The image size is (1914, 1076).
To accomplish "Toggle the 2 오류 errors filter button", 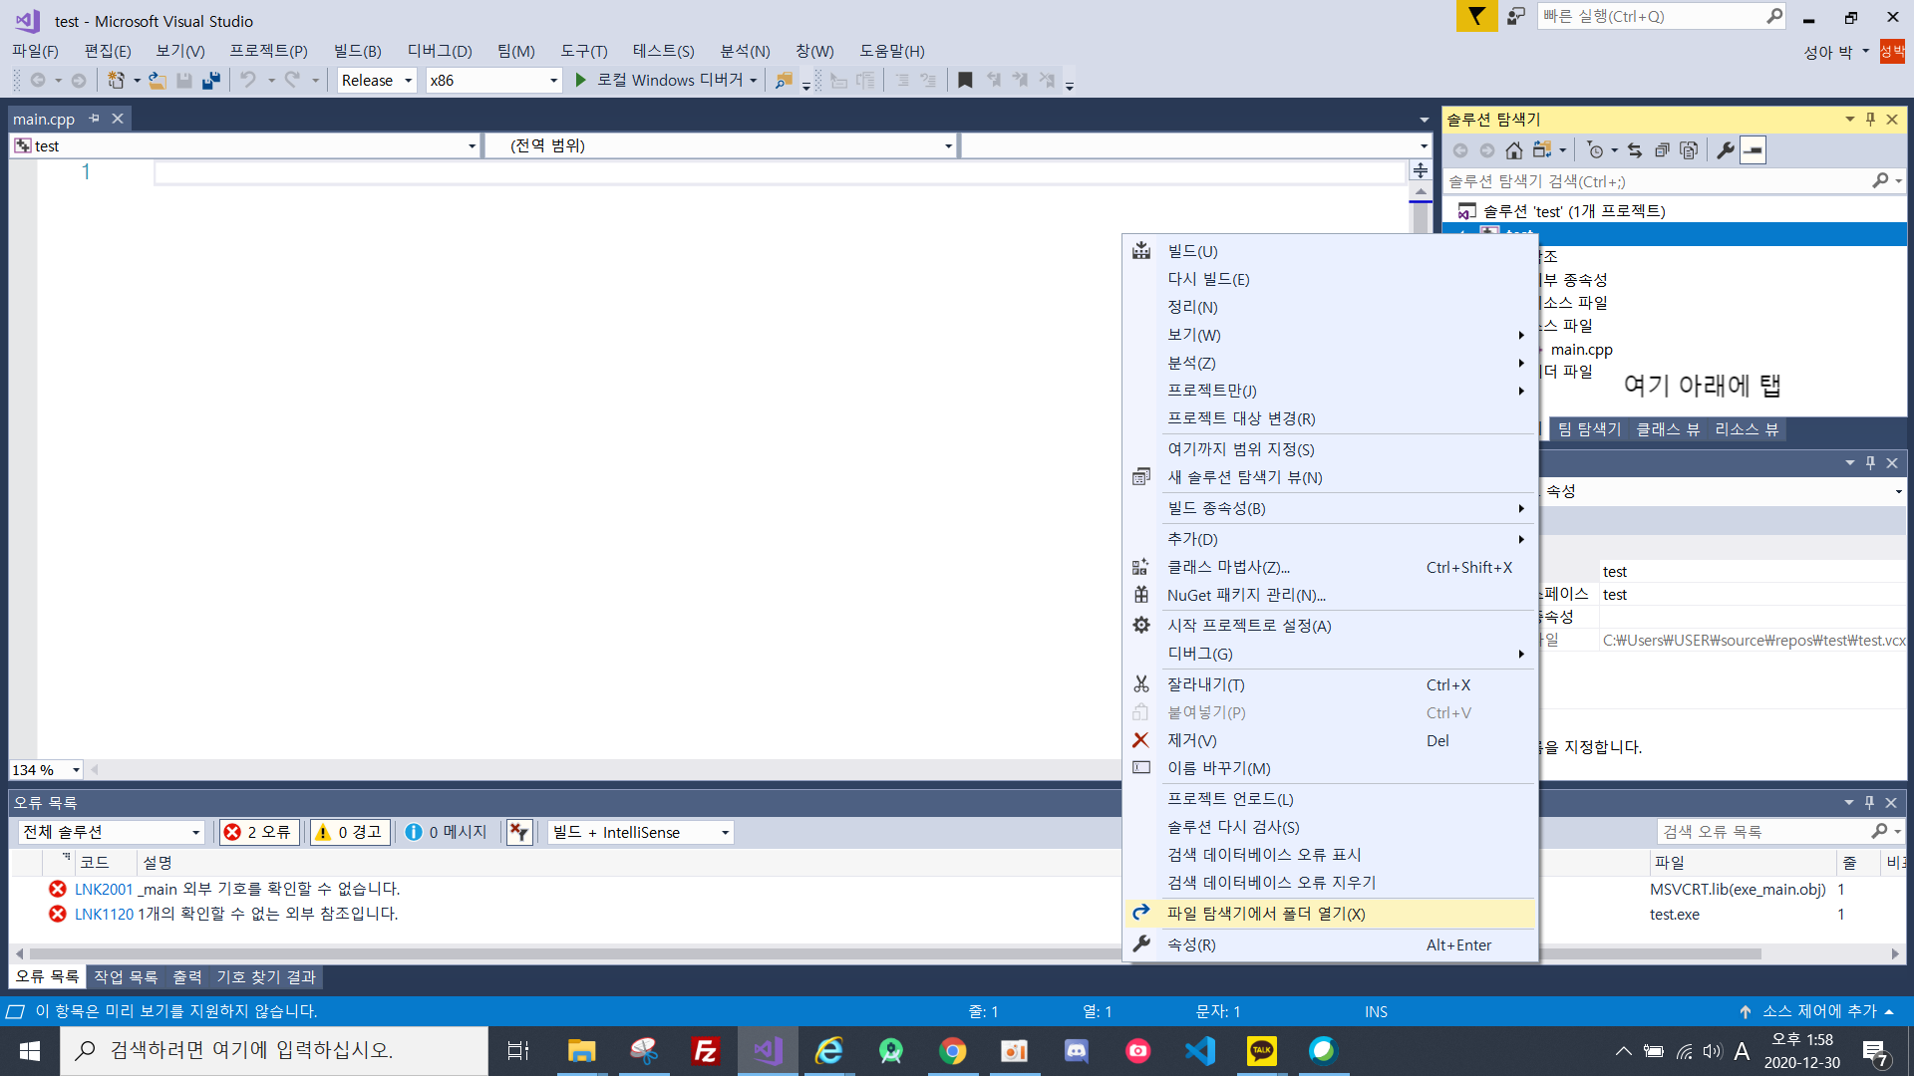I will (258, 832).
